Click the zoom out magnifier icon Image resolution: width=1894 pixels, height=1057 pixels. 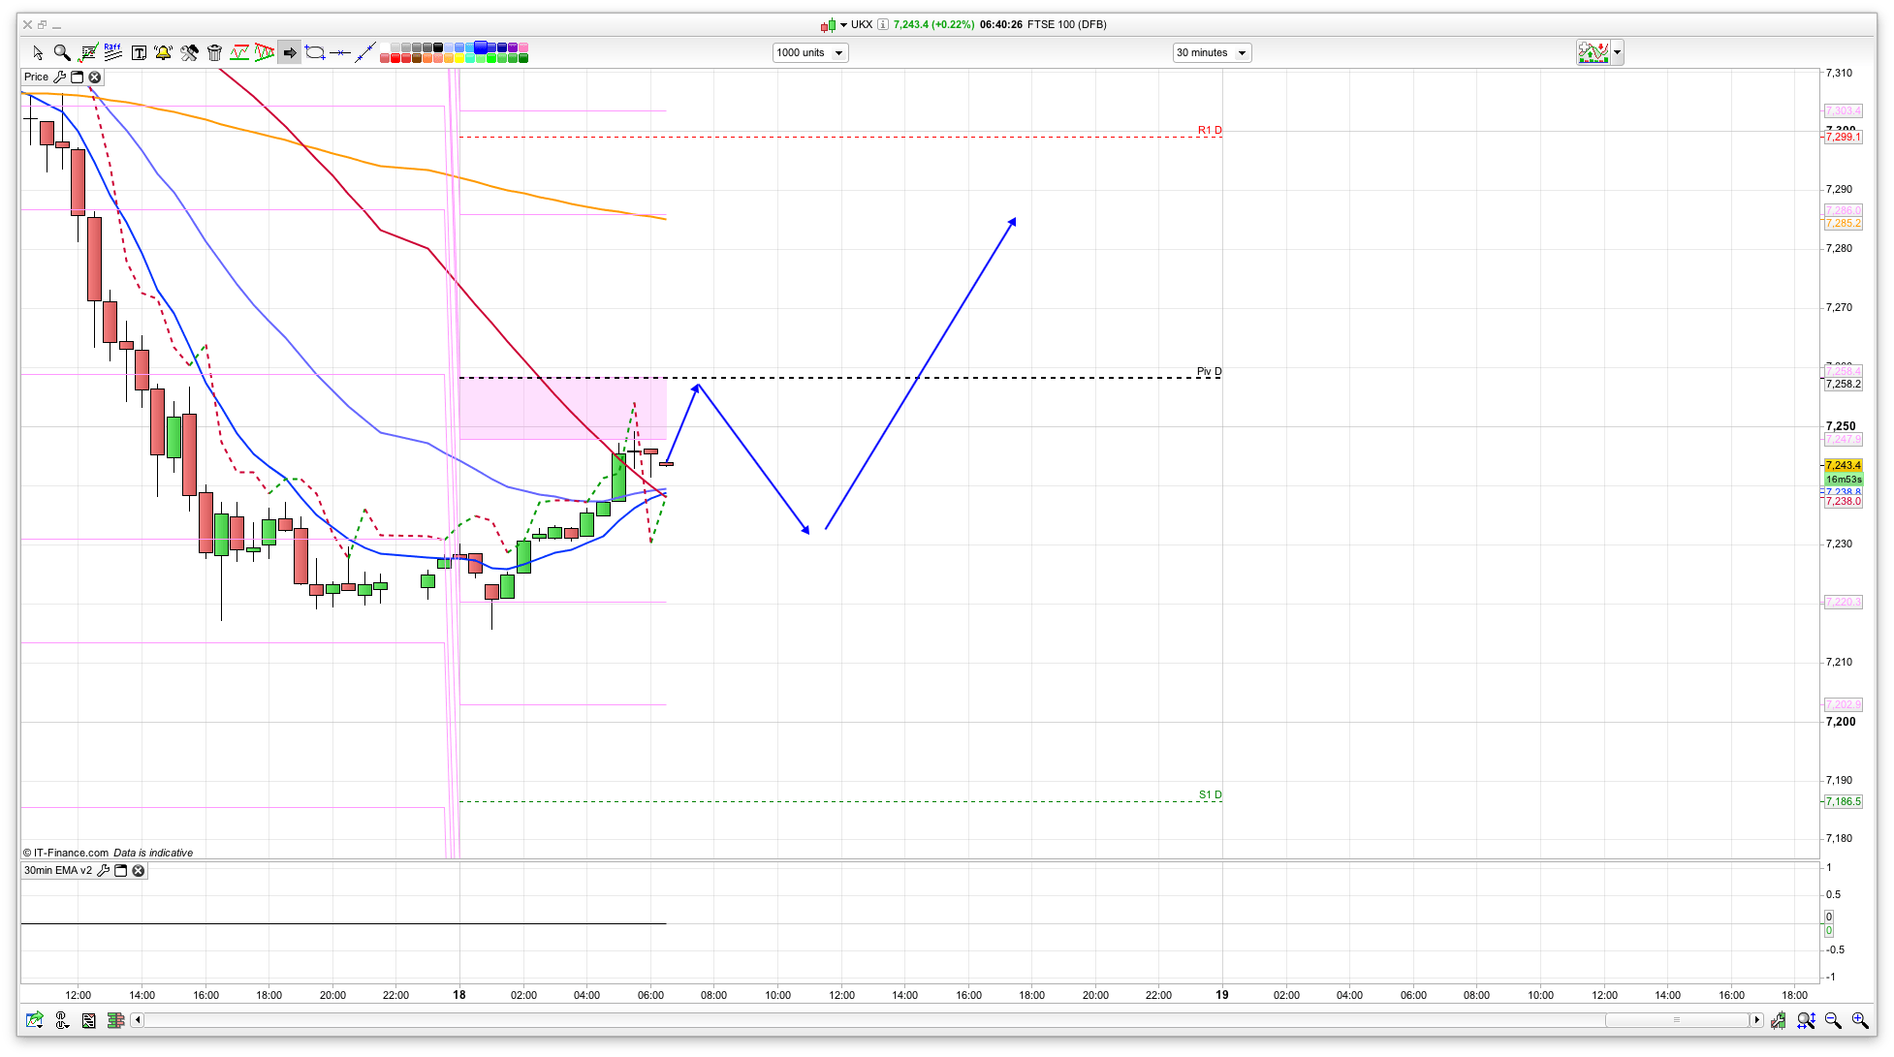(1832, 1020)
